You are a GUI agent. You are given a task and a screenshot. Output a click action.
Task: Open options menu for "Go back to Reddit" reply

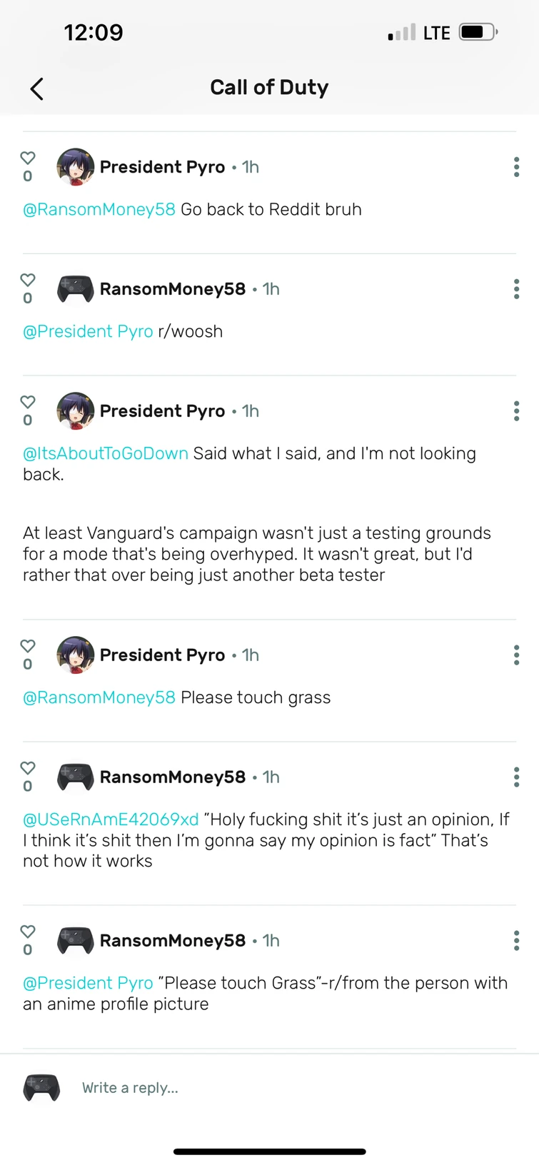[516, 167]
